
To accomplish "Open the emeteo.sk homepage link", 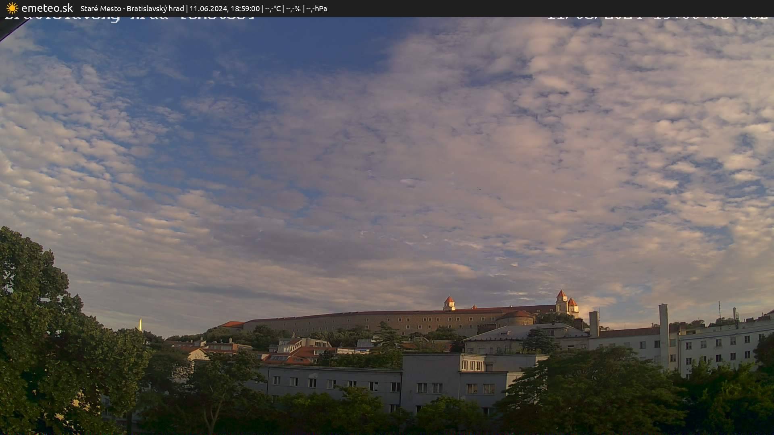I will point(48,8).
